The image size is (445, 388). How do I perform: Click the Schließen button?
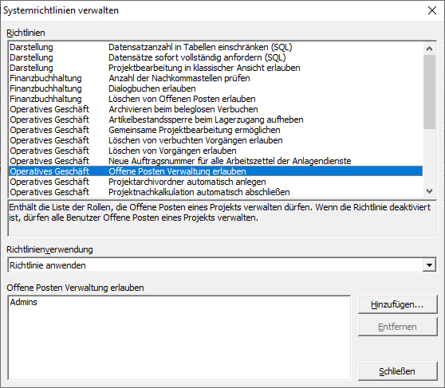[x=397, y=371]
